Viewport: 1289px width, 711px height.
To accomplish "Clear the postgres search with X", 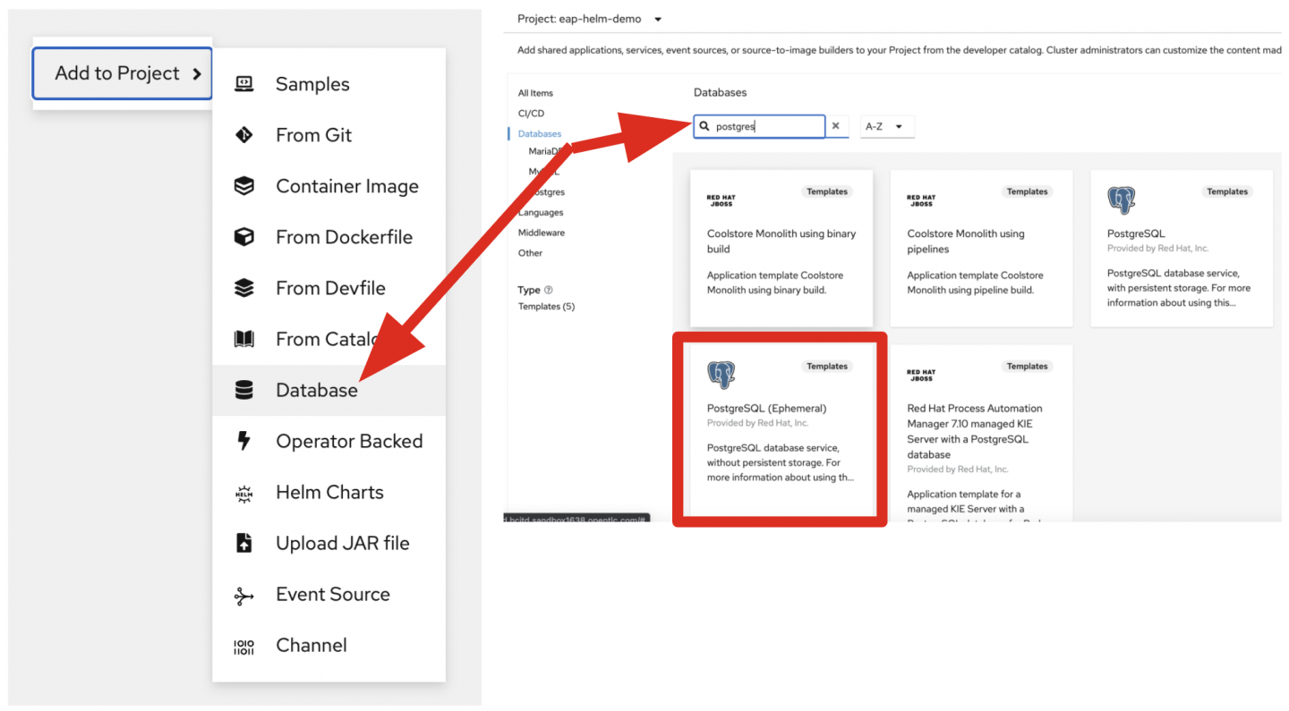I will coord(835,126).
